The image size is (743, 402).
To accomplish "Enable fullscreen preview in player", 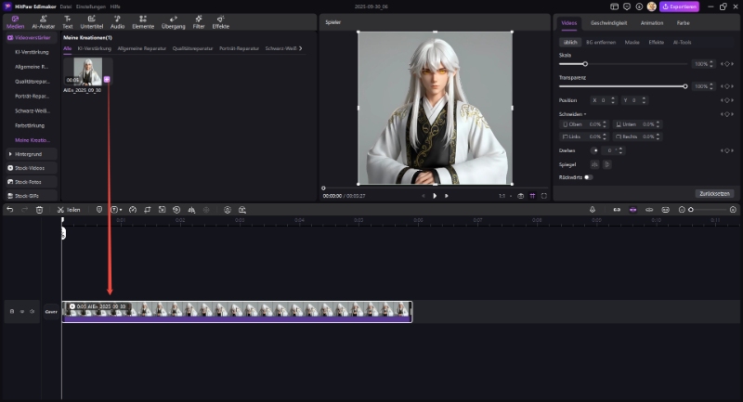I will coord(544,196).
